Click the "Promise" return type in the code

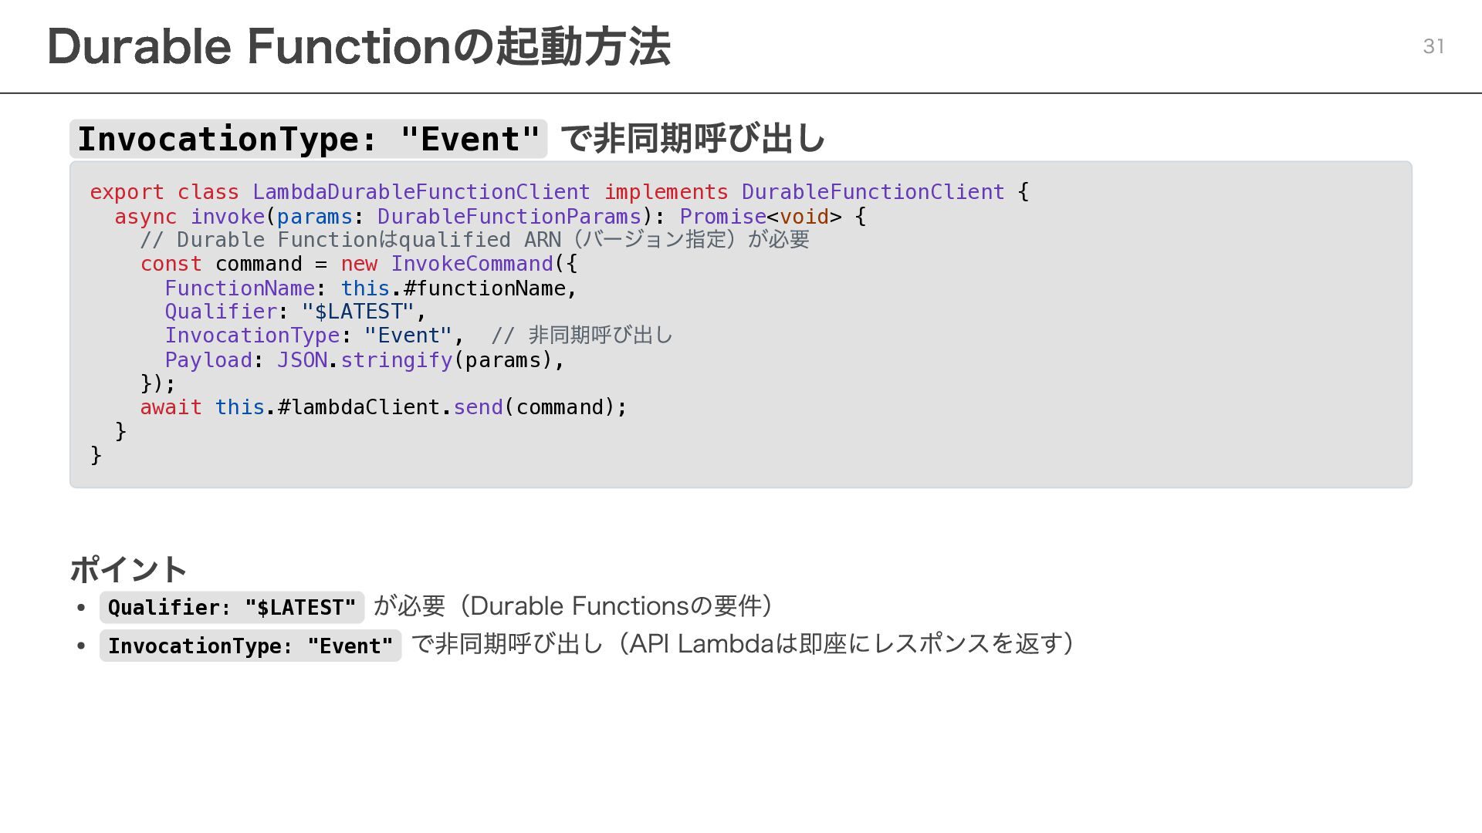[x=722, y=217]
